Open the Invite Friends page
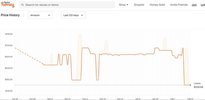The height and width of the screenshot is (100, 205). [179, 5]
